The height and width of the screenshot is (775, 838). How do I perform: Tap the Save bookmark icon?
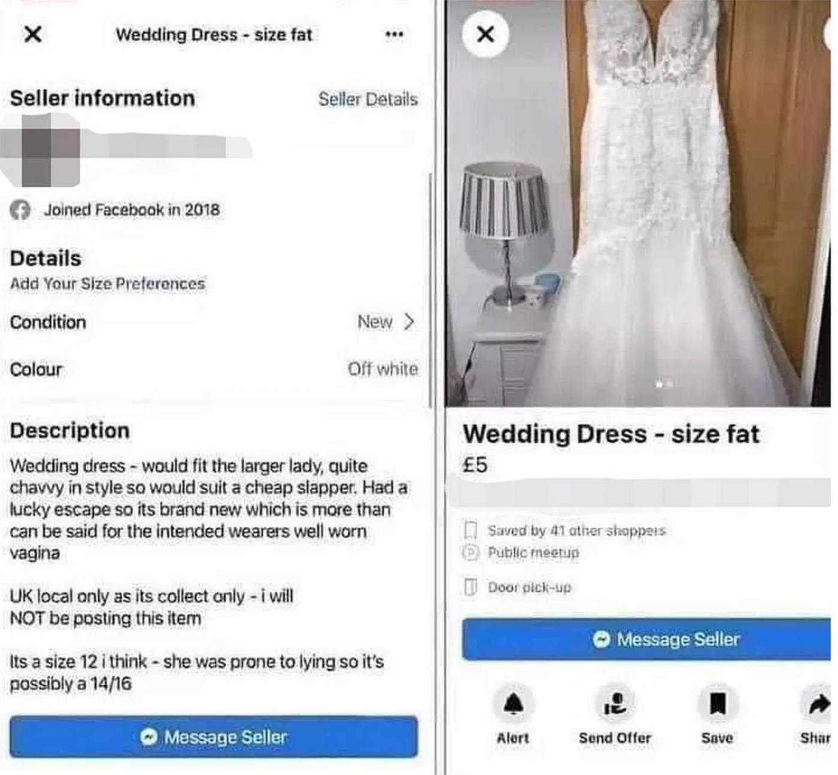coord(717,704)
